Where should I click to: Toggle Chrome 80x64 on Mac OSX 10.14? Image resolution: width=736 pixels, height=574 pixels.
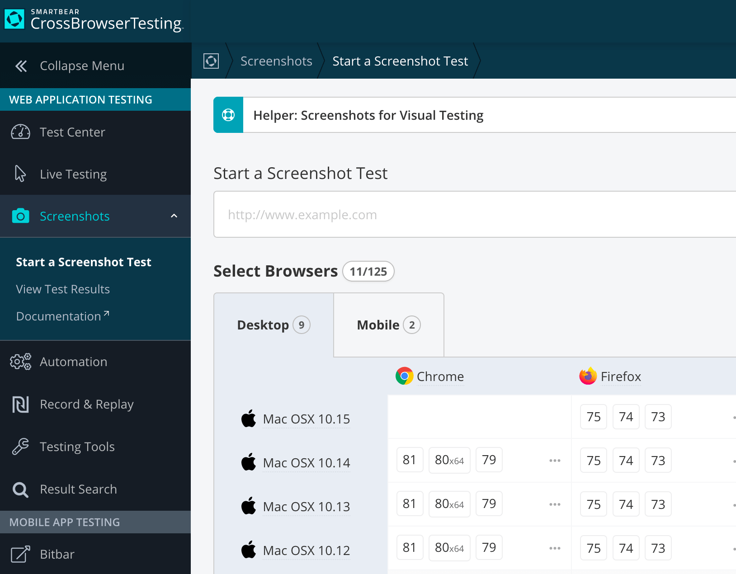coord(449,460)
